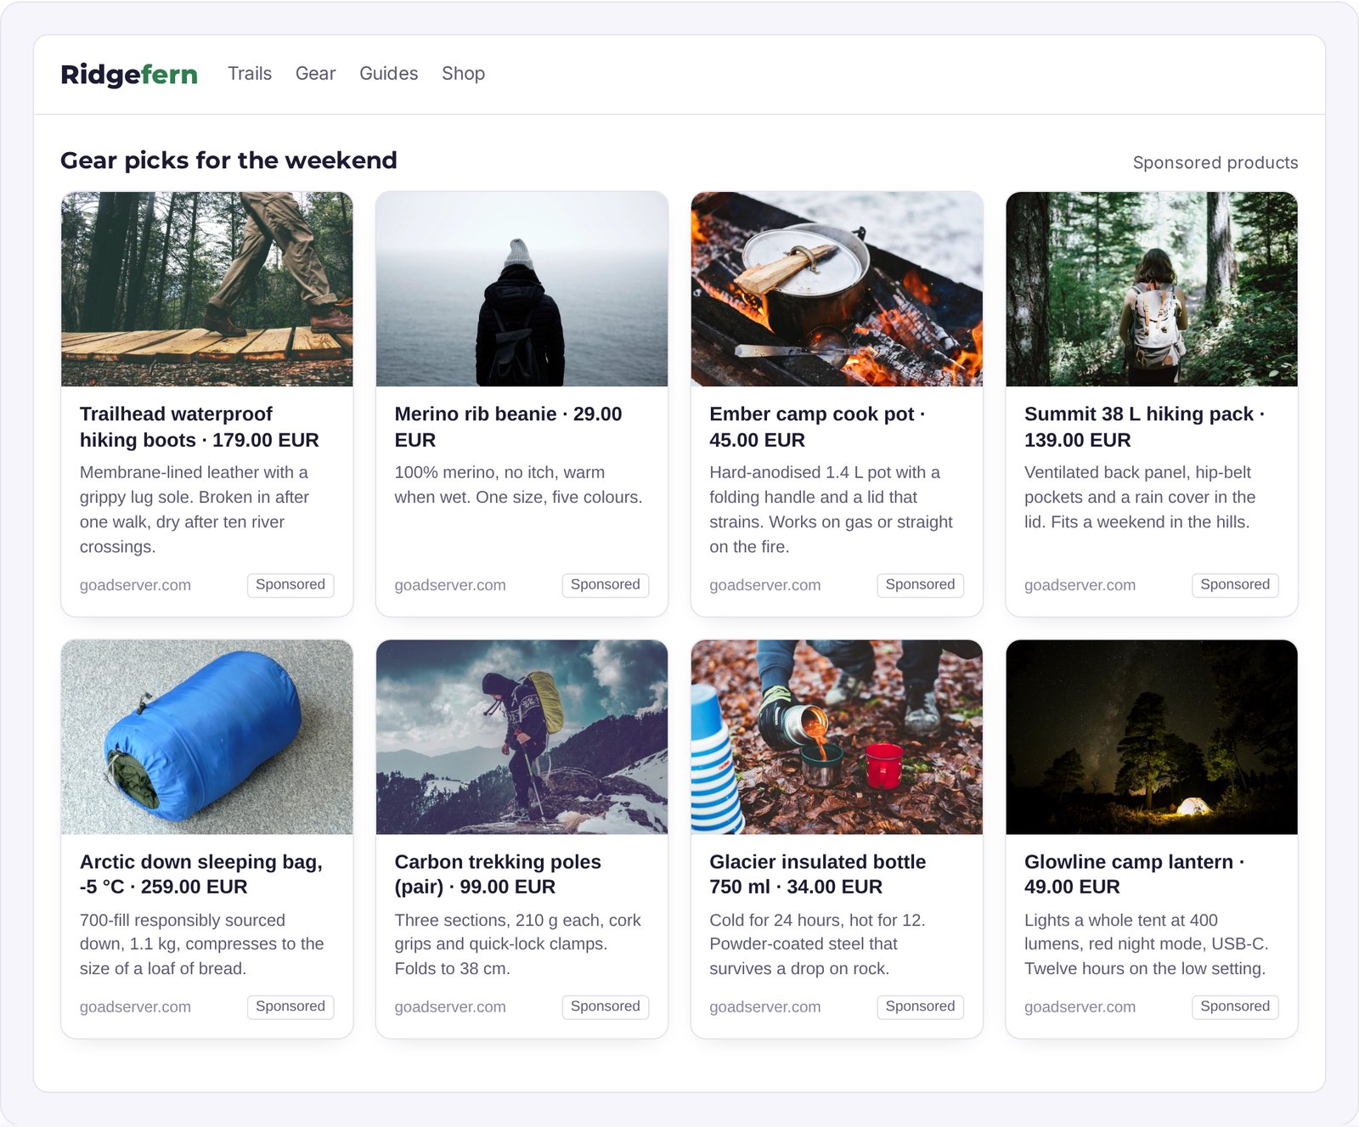Click the Ridgefern logo
The image size is (1359, 1127).
coord(129,74)
